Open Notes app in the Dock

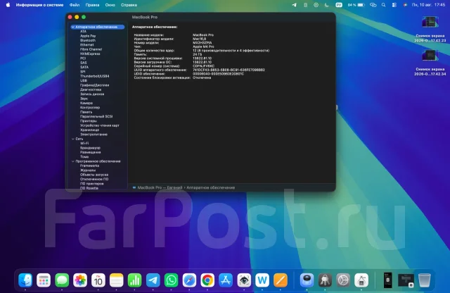point(117,280)
